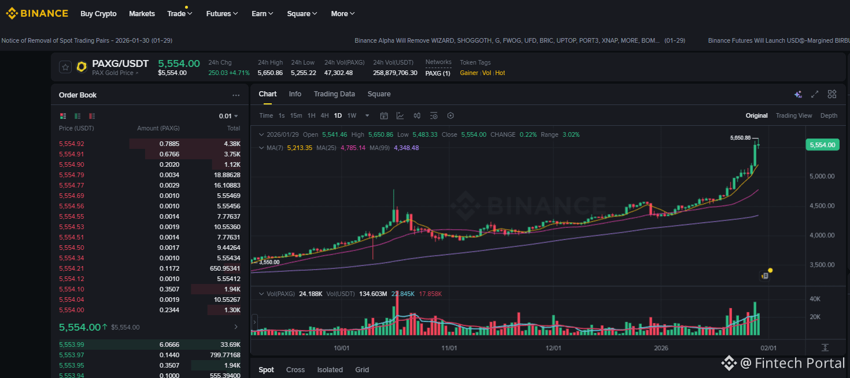Click the chart settings hexagon icon
The height and width of the screenshot is (378, 850).
[450, 115]
